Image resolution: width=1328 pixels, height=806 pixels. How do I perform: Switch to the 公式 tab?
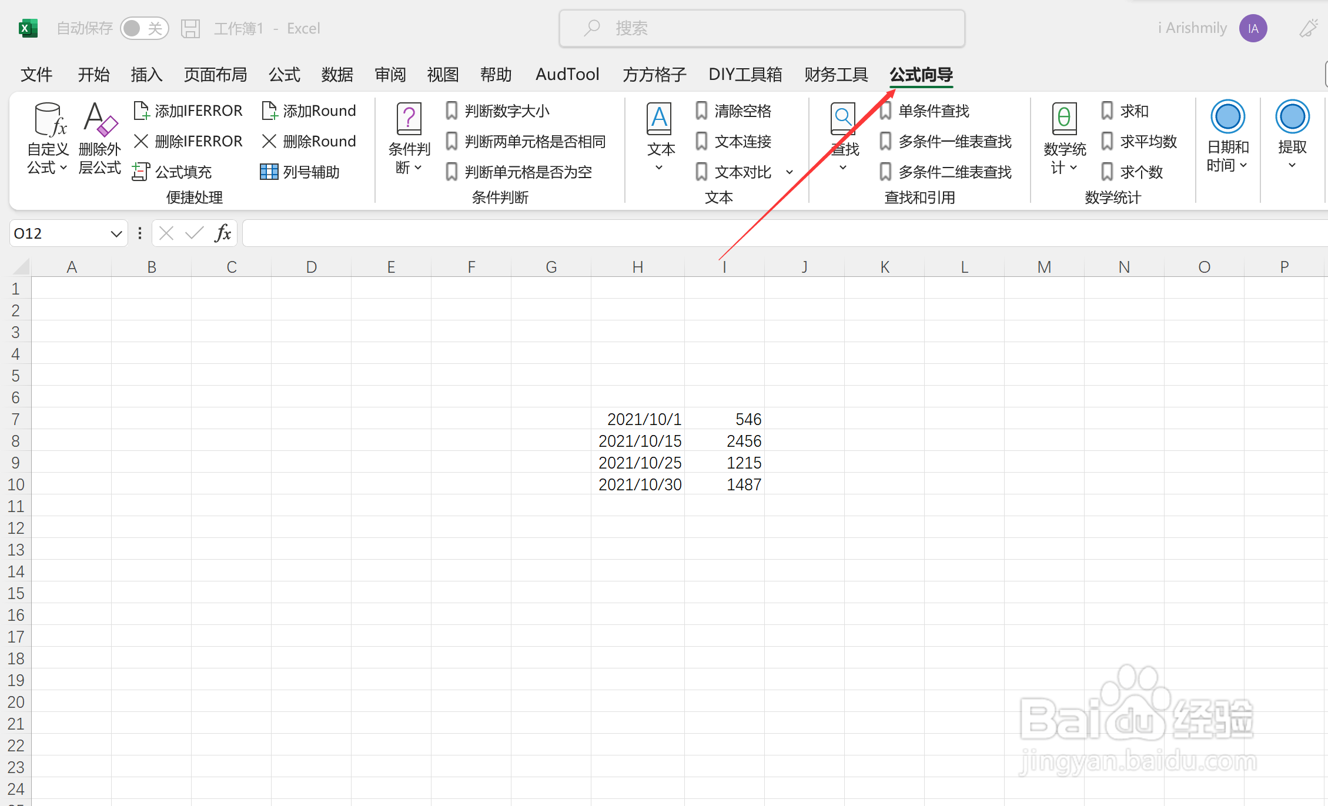click(285, 75)
